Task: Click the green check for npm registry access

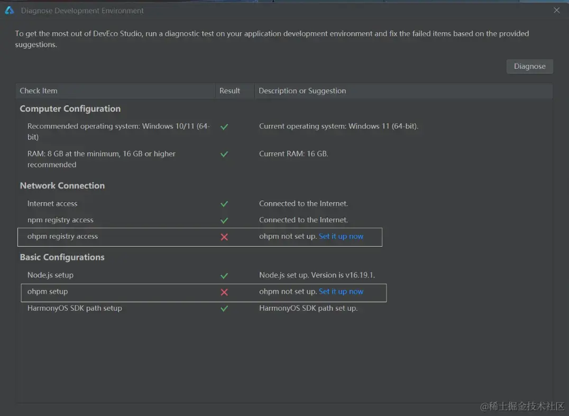Action: pos(224,220)
